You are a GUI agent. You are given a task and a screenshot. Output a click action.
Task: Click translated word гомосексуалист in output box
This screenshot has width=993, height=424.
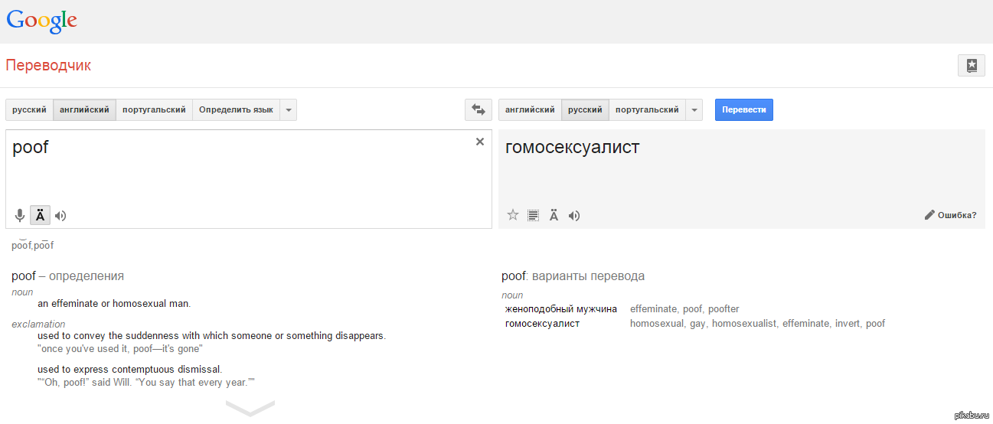click(572, 147)
